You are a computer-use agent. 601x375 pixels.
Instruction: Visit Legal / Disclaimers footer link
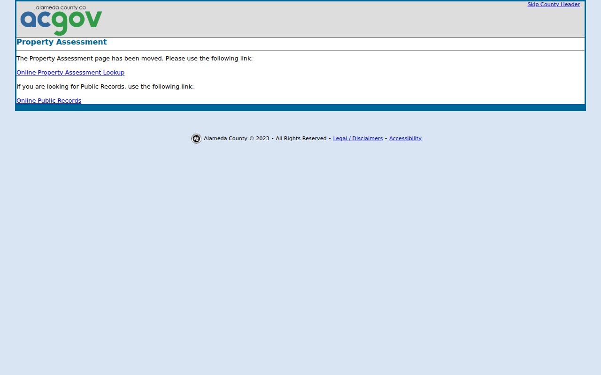pos(358,138)
